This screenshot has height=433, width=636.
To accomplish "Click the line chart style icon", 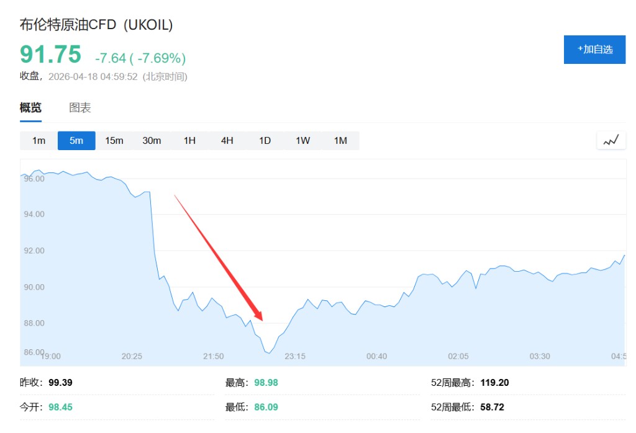I will 611,141.
